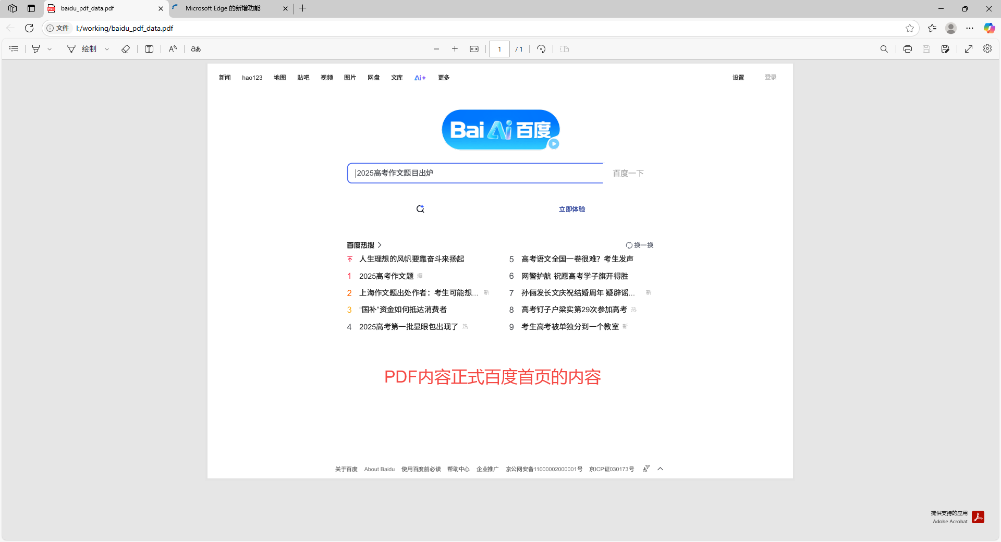Screen dimensions: 1001x542
Task: Toggle fit to width view
Action: point(474,49)
